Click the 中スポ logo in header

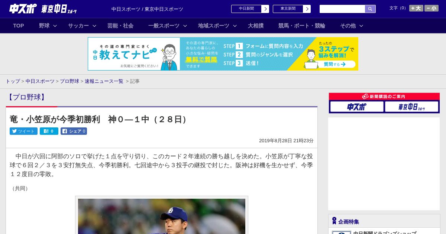[x=23, y=9]
